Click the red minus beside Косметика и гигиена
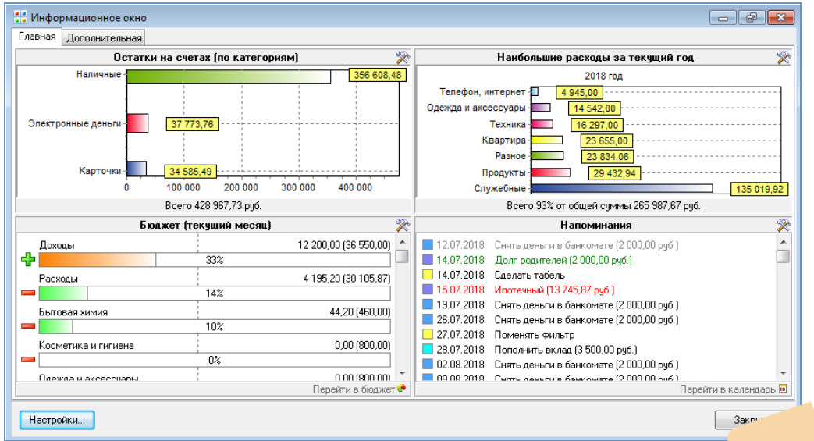Screen dimensions: 814x441 coord(28,360)
